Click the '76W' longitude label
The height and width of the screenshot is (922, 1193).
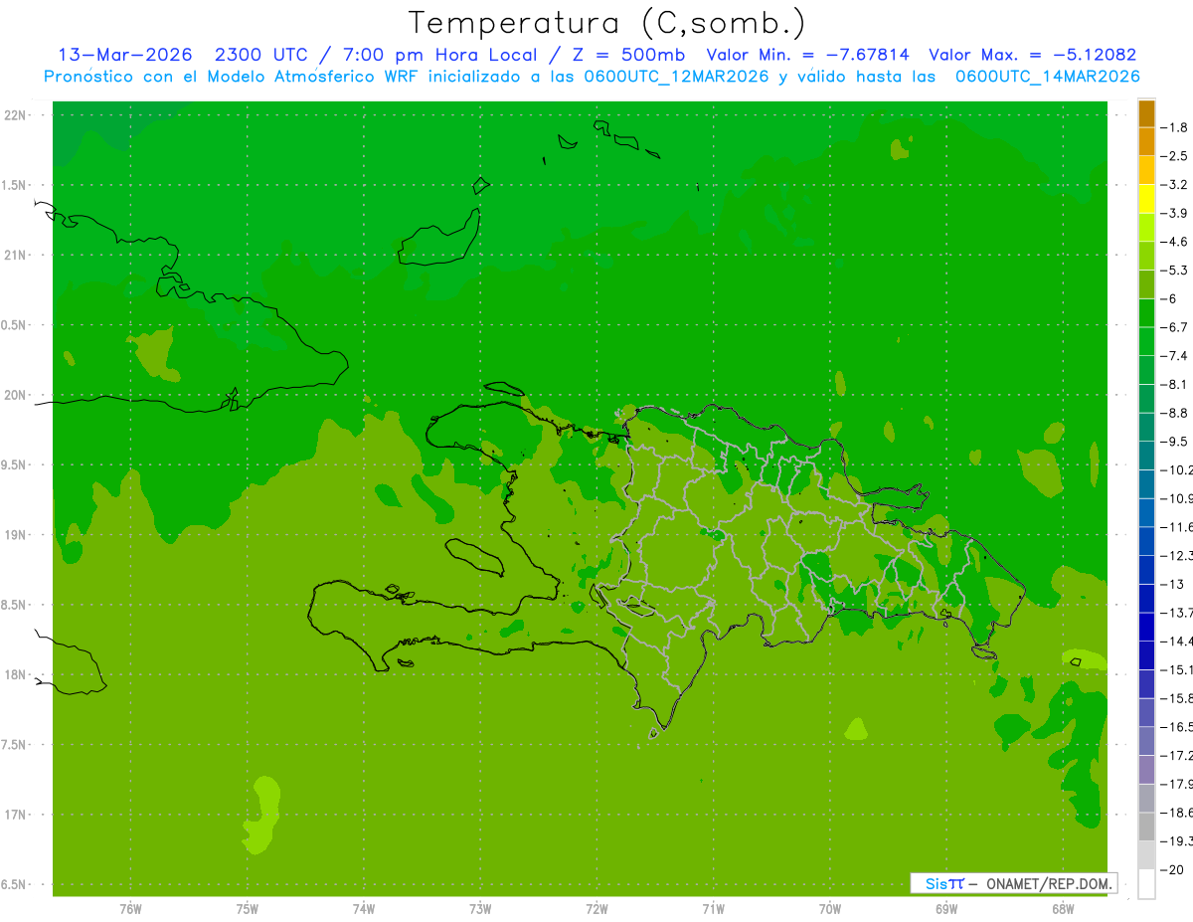(x=130, y=908)
